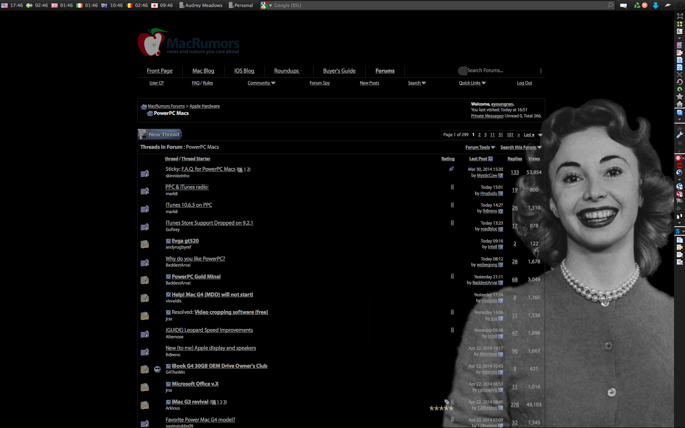The width and height of the screenshot is (685, 428).
Task: Jump to the Last page link
Action: pos(529,135)
